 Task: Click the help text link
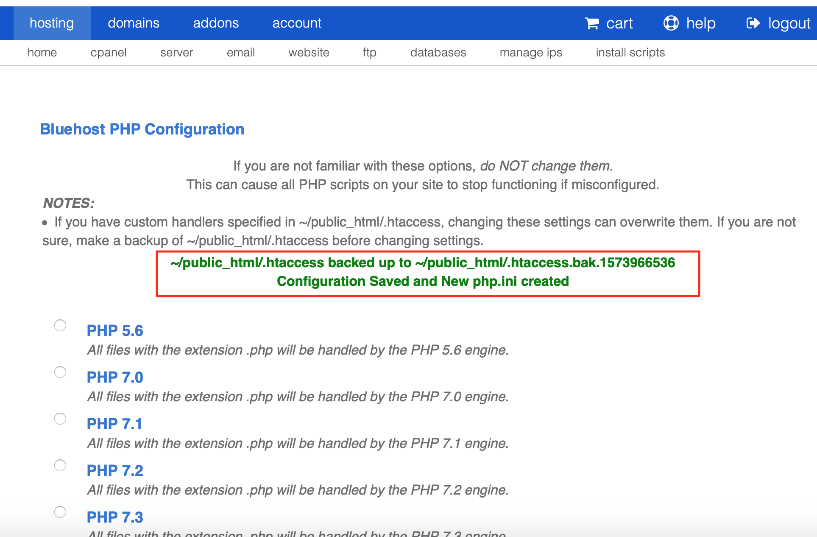pyautogui.click(x=701, y=23)
